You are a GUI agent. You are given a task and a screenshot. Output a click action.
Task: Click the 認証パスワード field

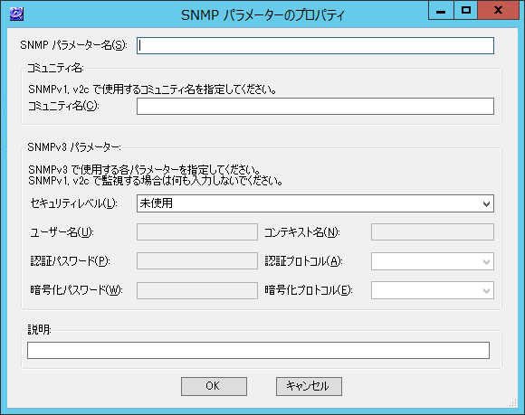(197, 260)
